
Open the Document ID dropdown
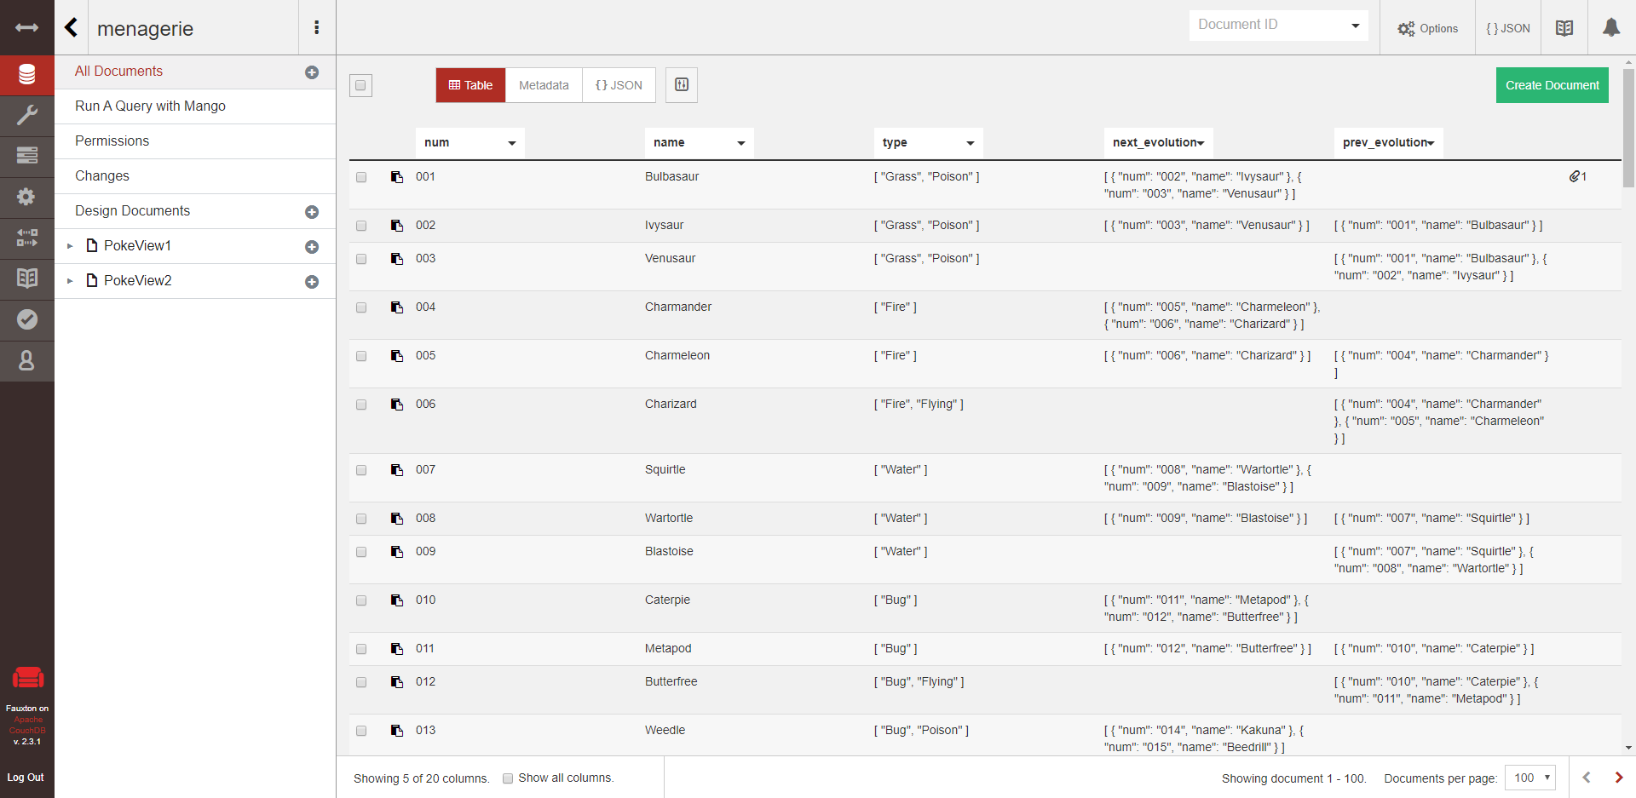(x=1278, y=25)
